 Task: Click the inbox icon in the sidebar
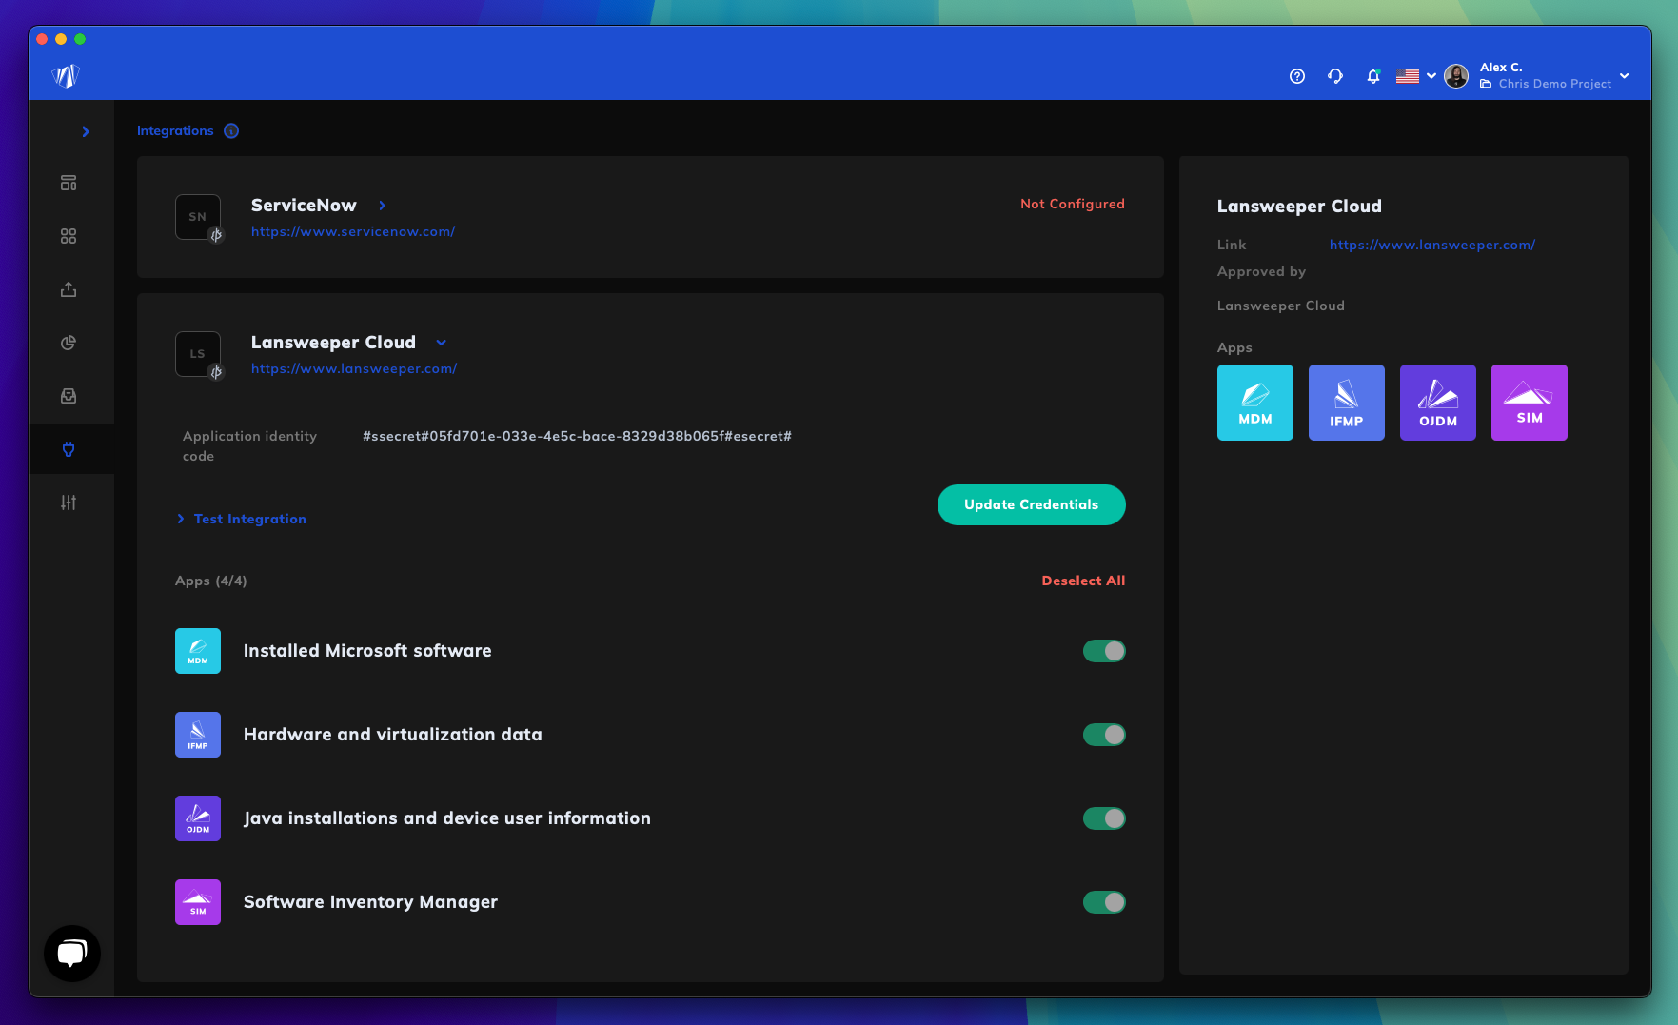tap(69, 396)
